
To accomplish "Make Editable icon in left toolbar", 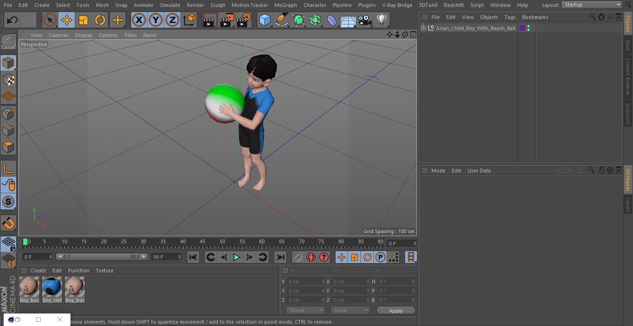I will coord(8,42).
